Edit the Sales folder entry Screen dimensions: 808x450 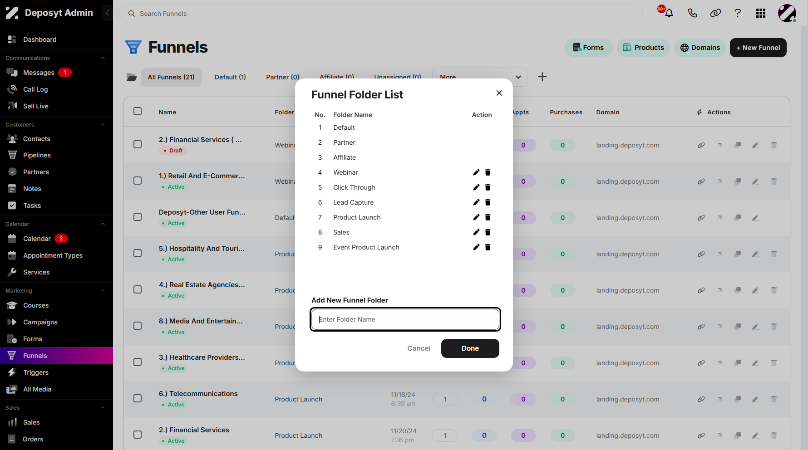[x=476, y=232]
